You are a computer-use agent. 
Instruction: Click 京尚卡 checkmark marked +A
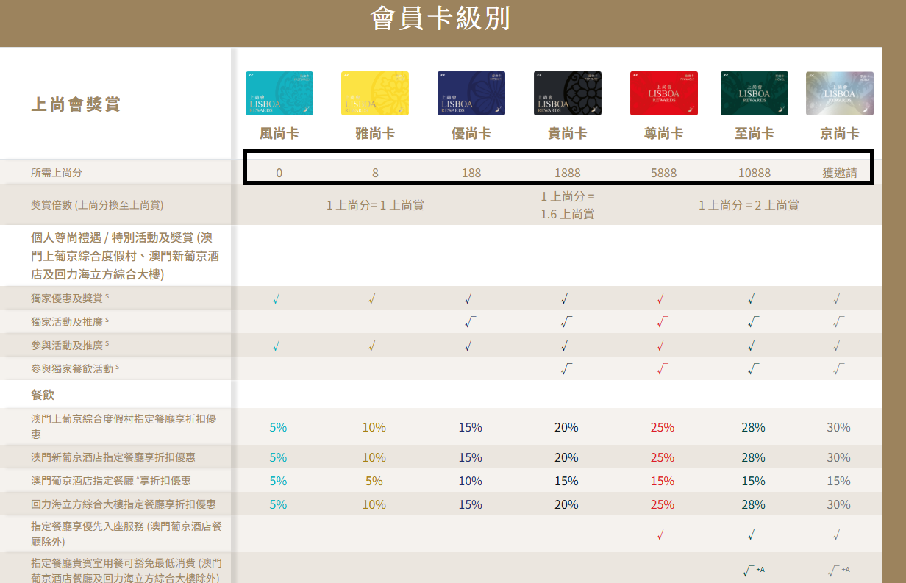[x=839, y=571]
